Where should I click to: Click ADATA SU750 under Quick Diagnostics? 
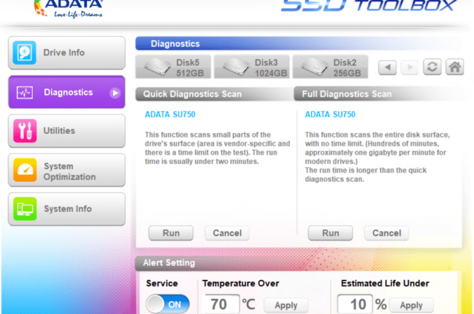pos(170,114)
